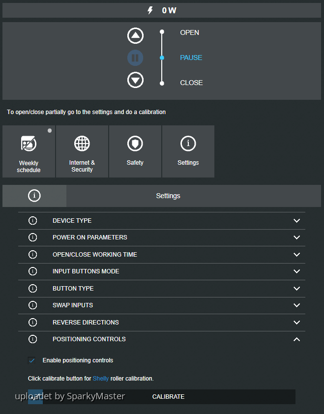The height and width of the screenshot is (414, 324).
Task: Collapse the POSITIONING CONTROLS section
Action: 296,339
